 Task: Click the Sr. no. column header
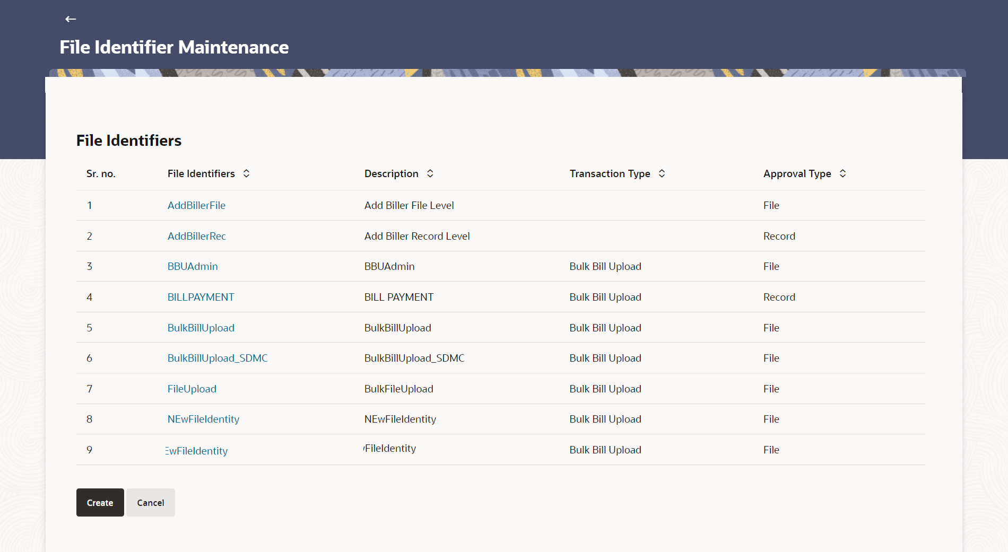101,173
